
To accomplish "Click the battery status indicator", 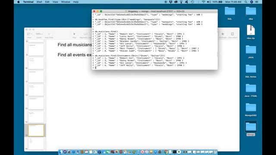I will point(217,2).
